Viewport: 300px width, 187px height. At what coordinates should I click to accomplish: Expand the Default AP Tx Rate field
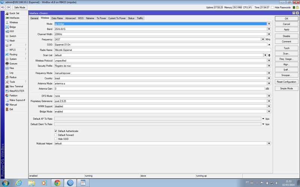click(x=263, y=119)
